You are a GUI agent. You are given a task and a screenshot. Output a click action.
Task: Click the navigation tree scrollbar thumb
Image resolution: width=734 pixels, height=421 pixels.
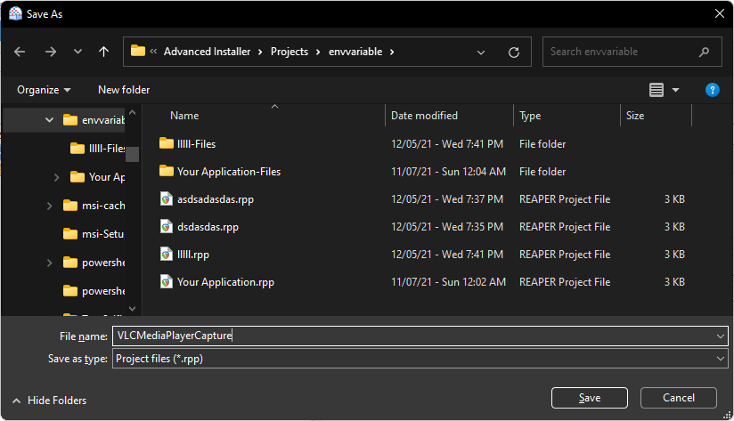click(133, 154)
